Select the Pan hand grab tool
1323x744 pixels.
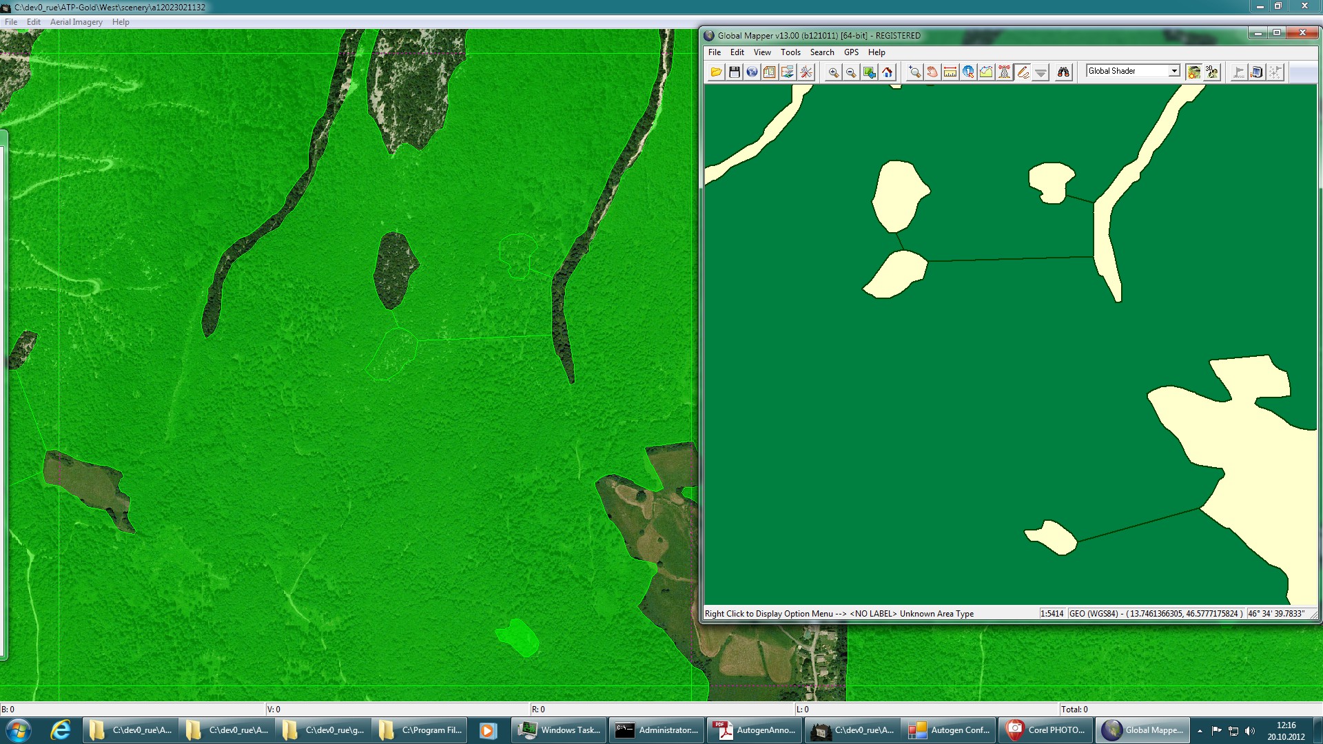[x=932, y=72]
